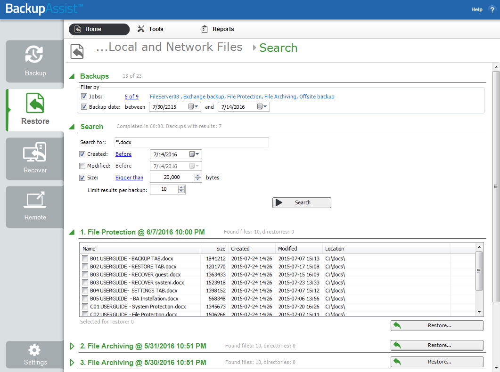Click the main page scroll up arrow
500x372 pixels.
496,67
